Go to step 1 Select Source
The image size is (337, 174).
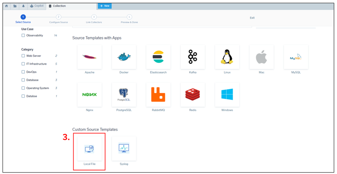(23, 19)
